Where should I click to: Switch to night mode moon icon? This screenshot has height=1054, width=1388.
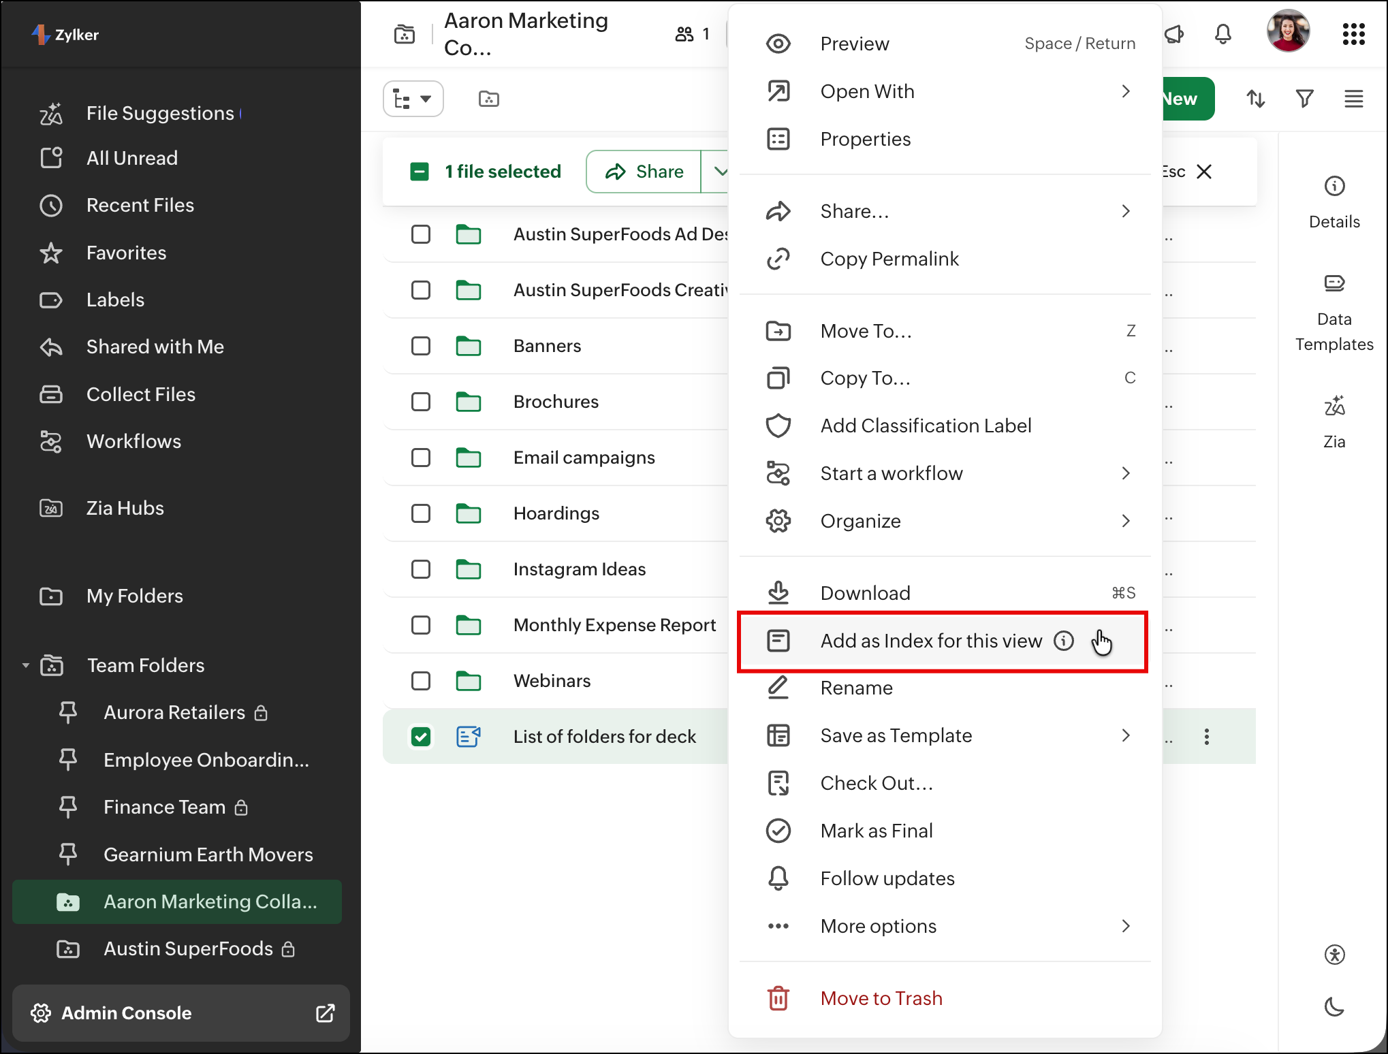[1334, 1006]
